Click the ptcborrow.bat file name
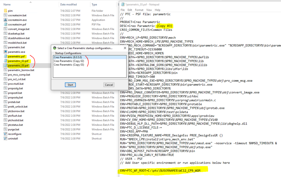Screen dimensions: 281x177 point(16,111)
